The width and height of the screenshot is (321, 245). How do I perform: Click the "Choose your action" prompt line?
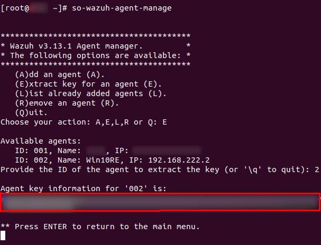[x=84, y=122]
